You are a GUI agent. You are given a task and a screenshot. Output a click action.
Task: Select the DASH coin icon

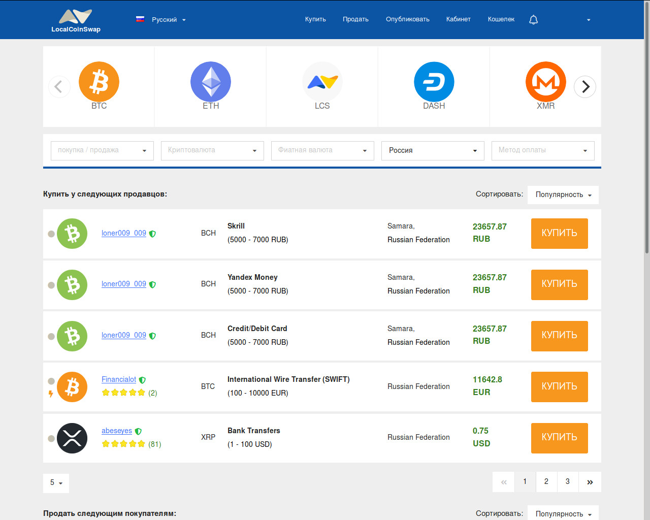(434, 82)
